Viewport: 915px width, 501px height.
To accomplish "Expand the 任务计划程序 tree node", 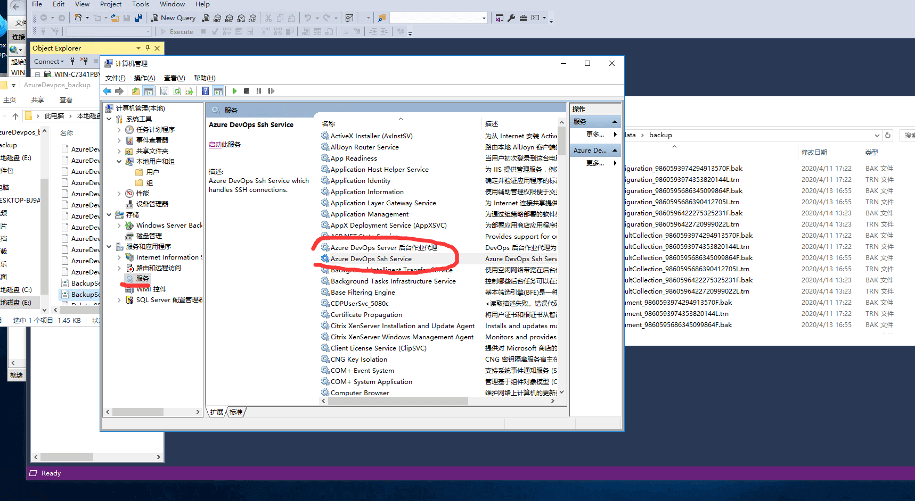I will (119, 130).
